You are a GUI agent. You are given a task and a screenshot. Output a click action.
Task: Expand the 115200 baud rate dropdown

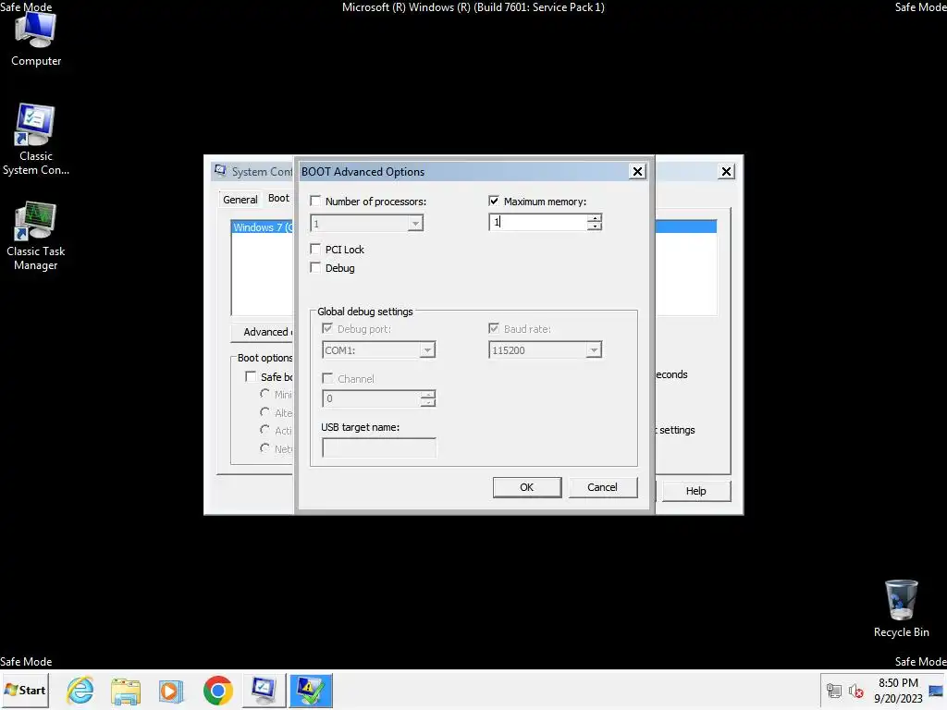pyautogui.click(x=595, y=350)
